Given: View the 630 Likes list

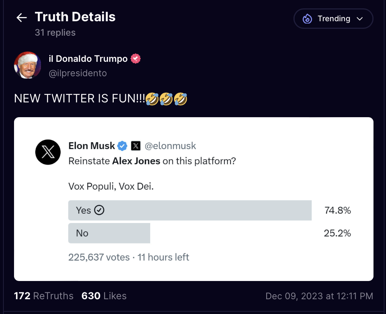Looking at the screenshot, I should [x=104, y=296].
